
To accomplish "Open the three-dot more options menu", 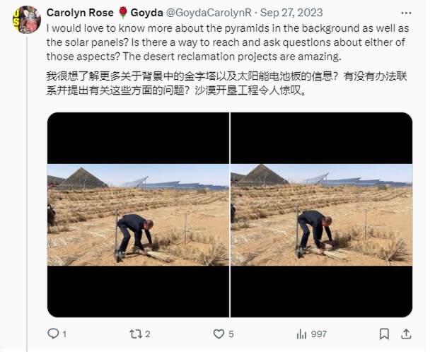I will [406, 13].
